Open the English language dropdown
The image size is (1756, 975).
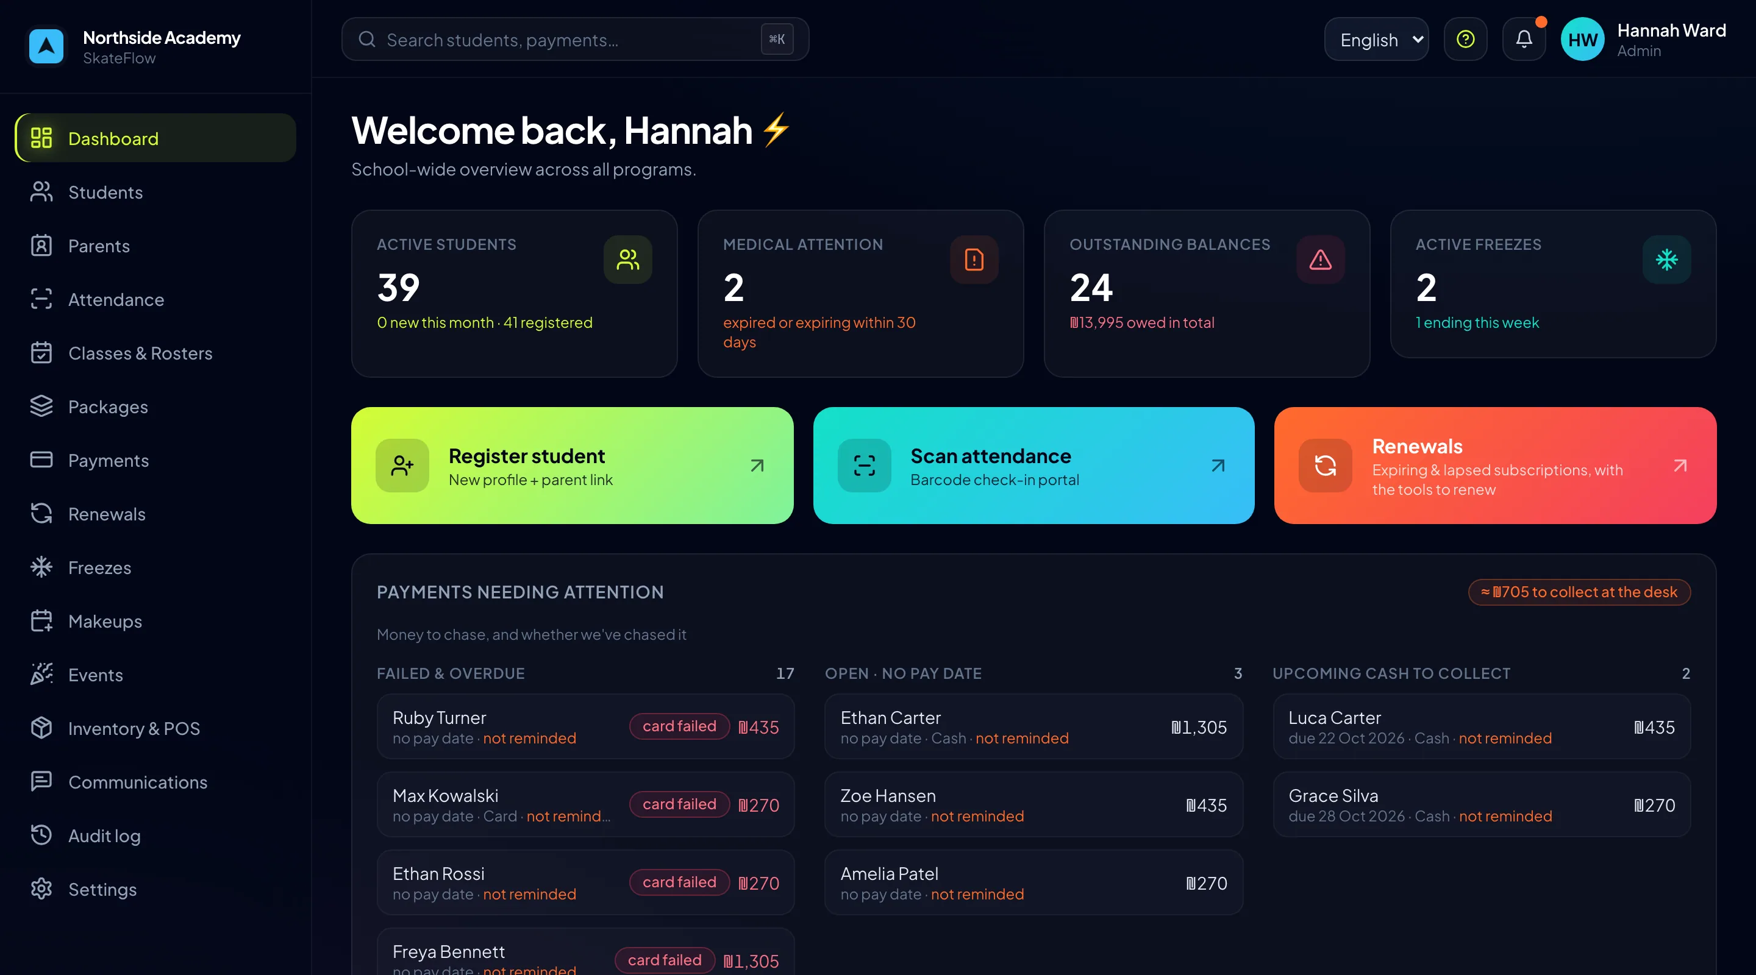pos(1376,40)
